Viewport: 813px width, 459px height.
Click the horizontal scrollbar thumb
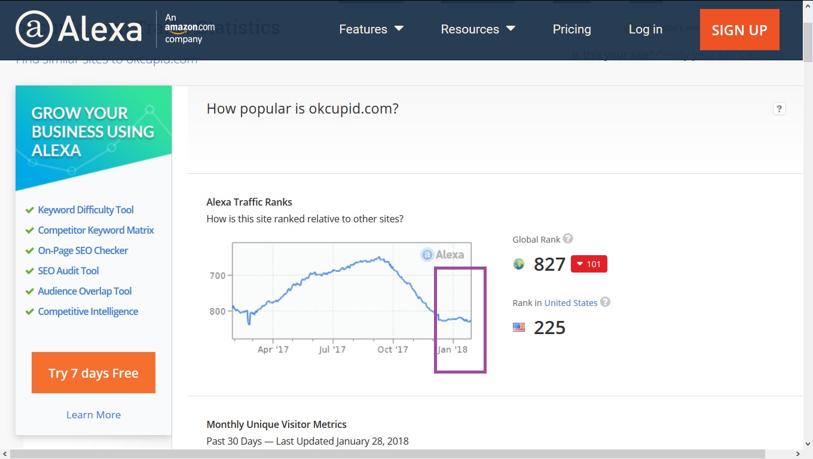point(387,454)
